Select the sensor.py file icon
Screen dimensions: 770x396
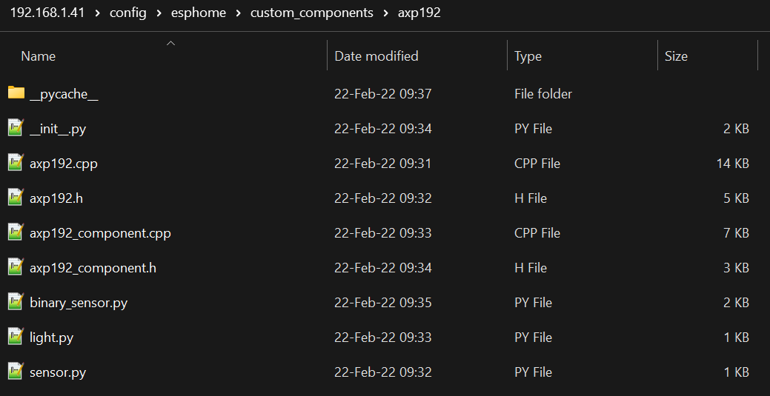[16, 372]
